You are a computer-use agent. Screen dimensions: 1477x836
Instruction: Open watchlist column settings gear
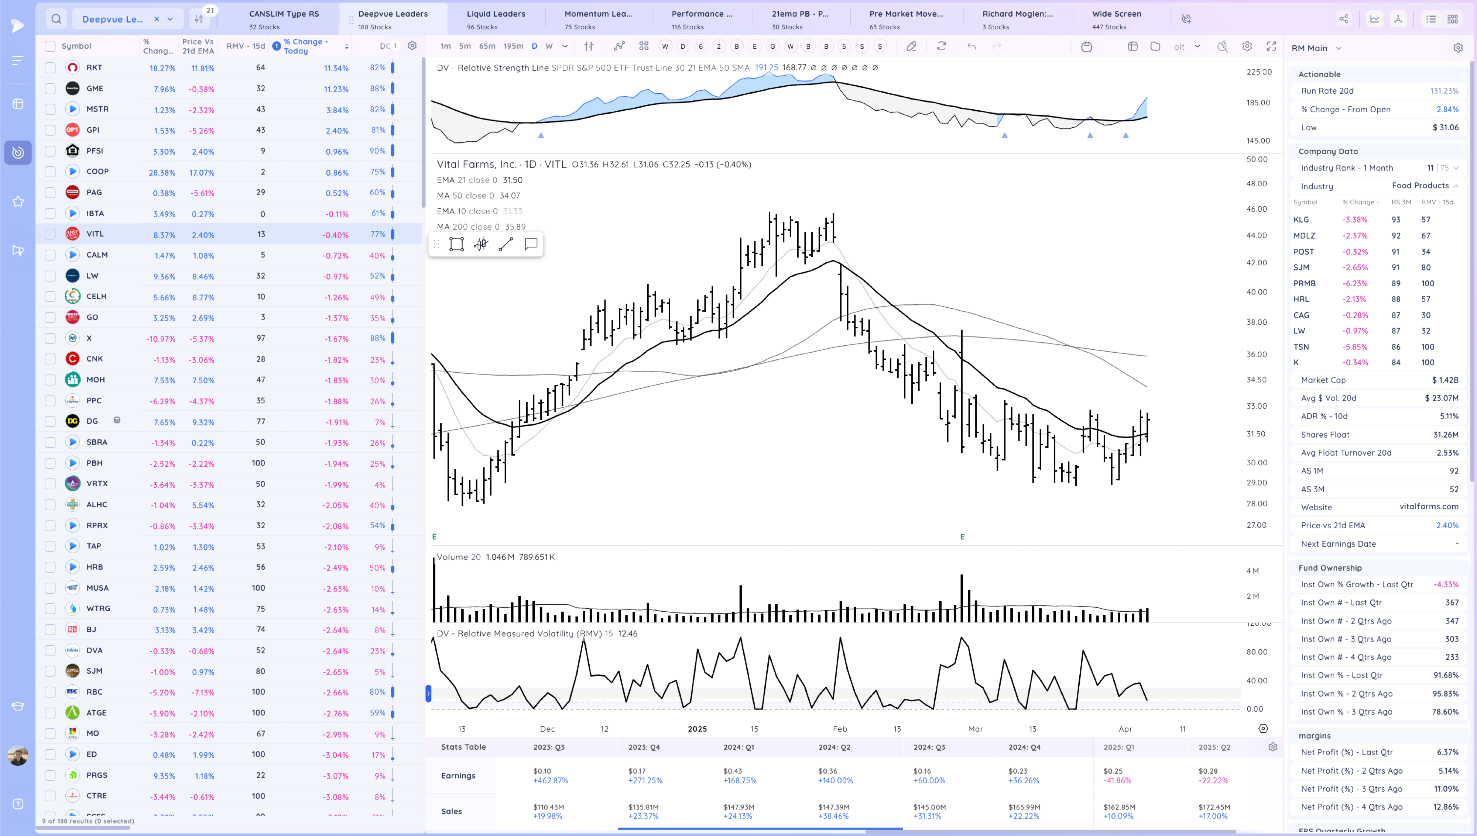coord(412,46)
